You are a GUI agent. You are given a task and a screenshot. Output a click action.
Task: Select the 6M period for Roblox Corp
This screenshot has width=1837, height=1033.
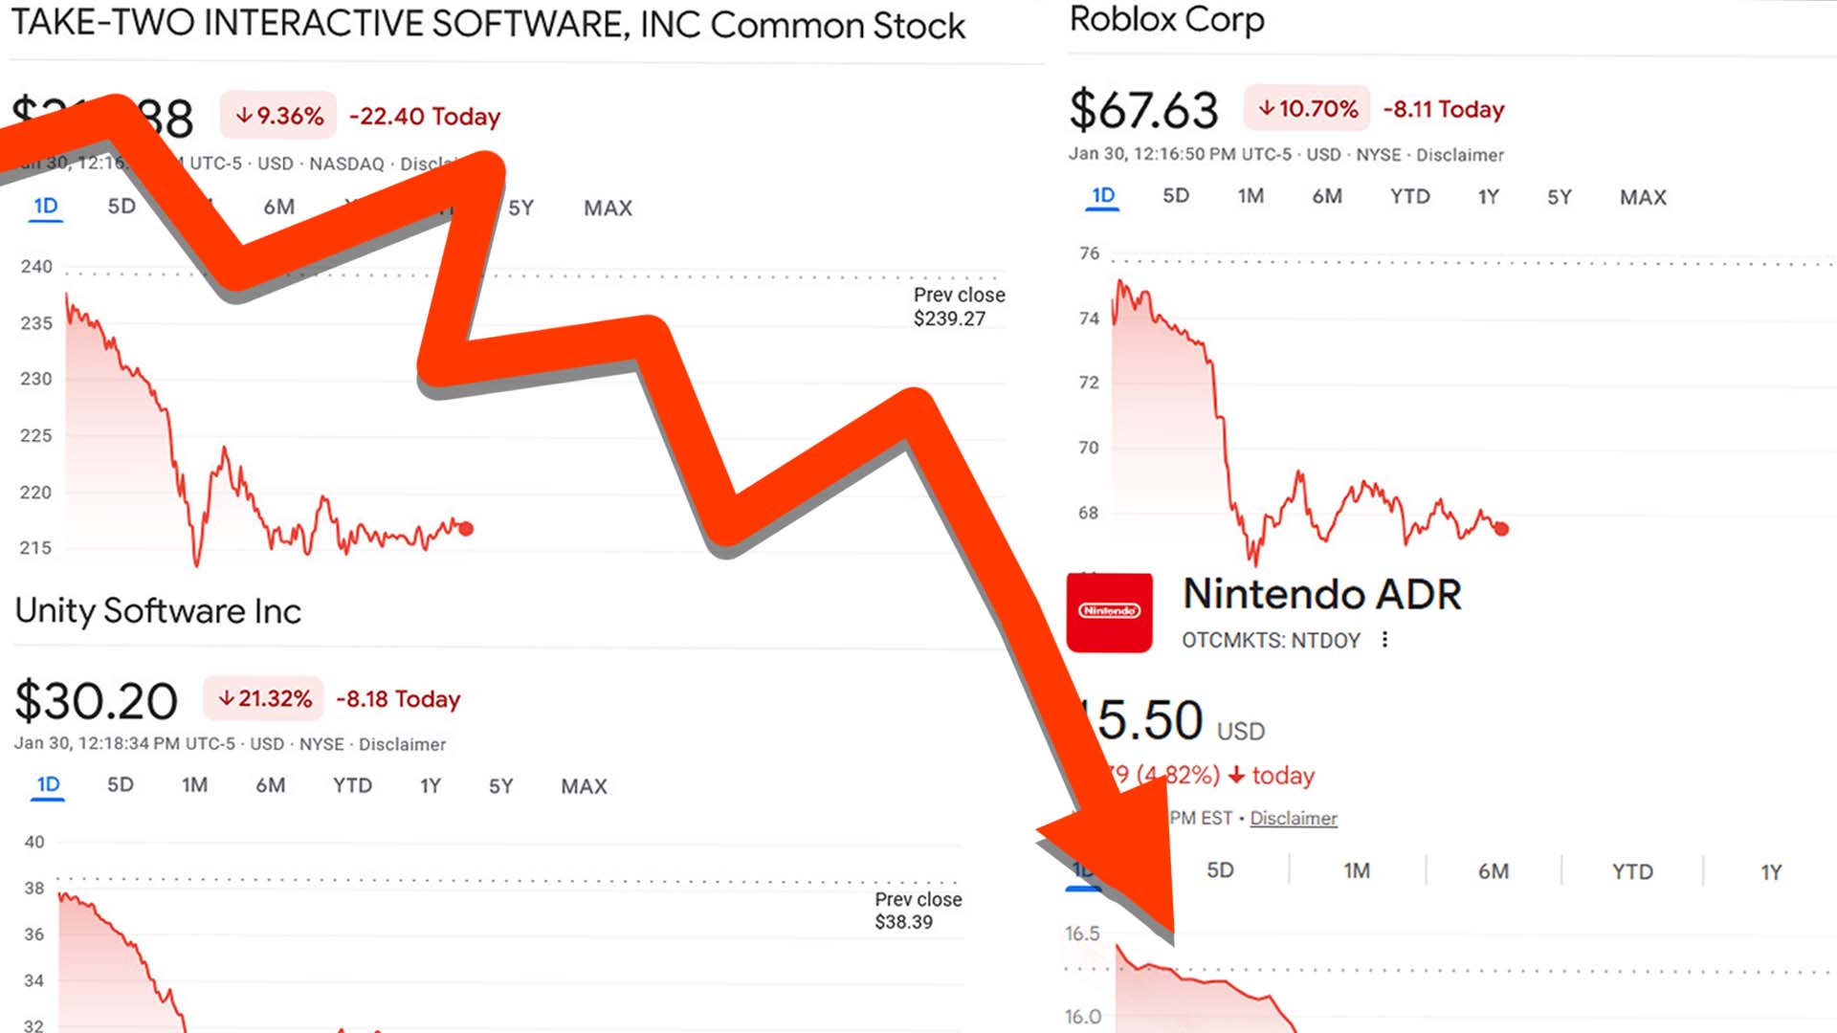pos(1326,197)
